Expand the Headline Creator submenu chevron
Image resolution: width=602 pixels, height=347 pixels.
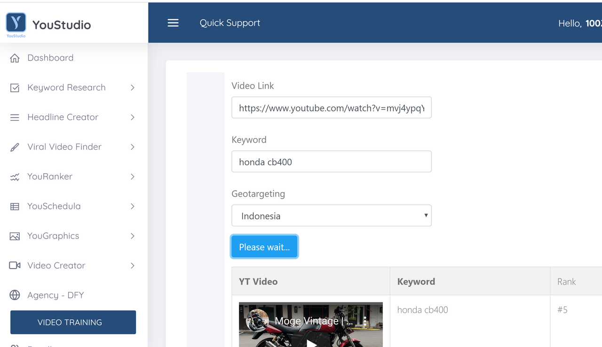(133, 117)
